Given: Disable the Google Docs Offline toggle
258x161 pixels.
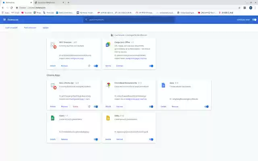Looking at the screenshot, I should pos(151,66).
